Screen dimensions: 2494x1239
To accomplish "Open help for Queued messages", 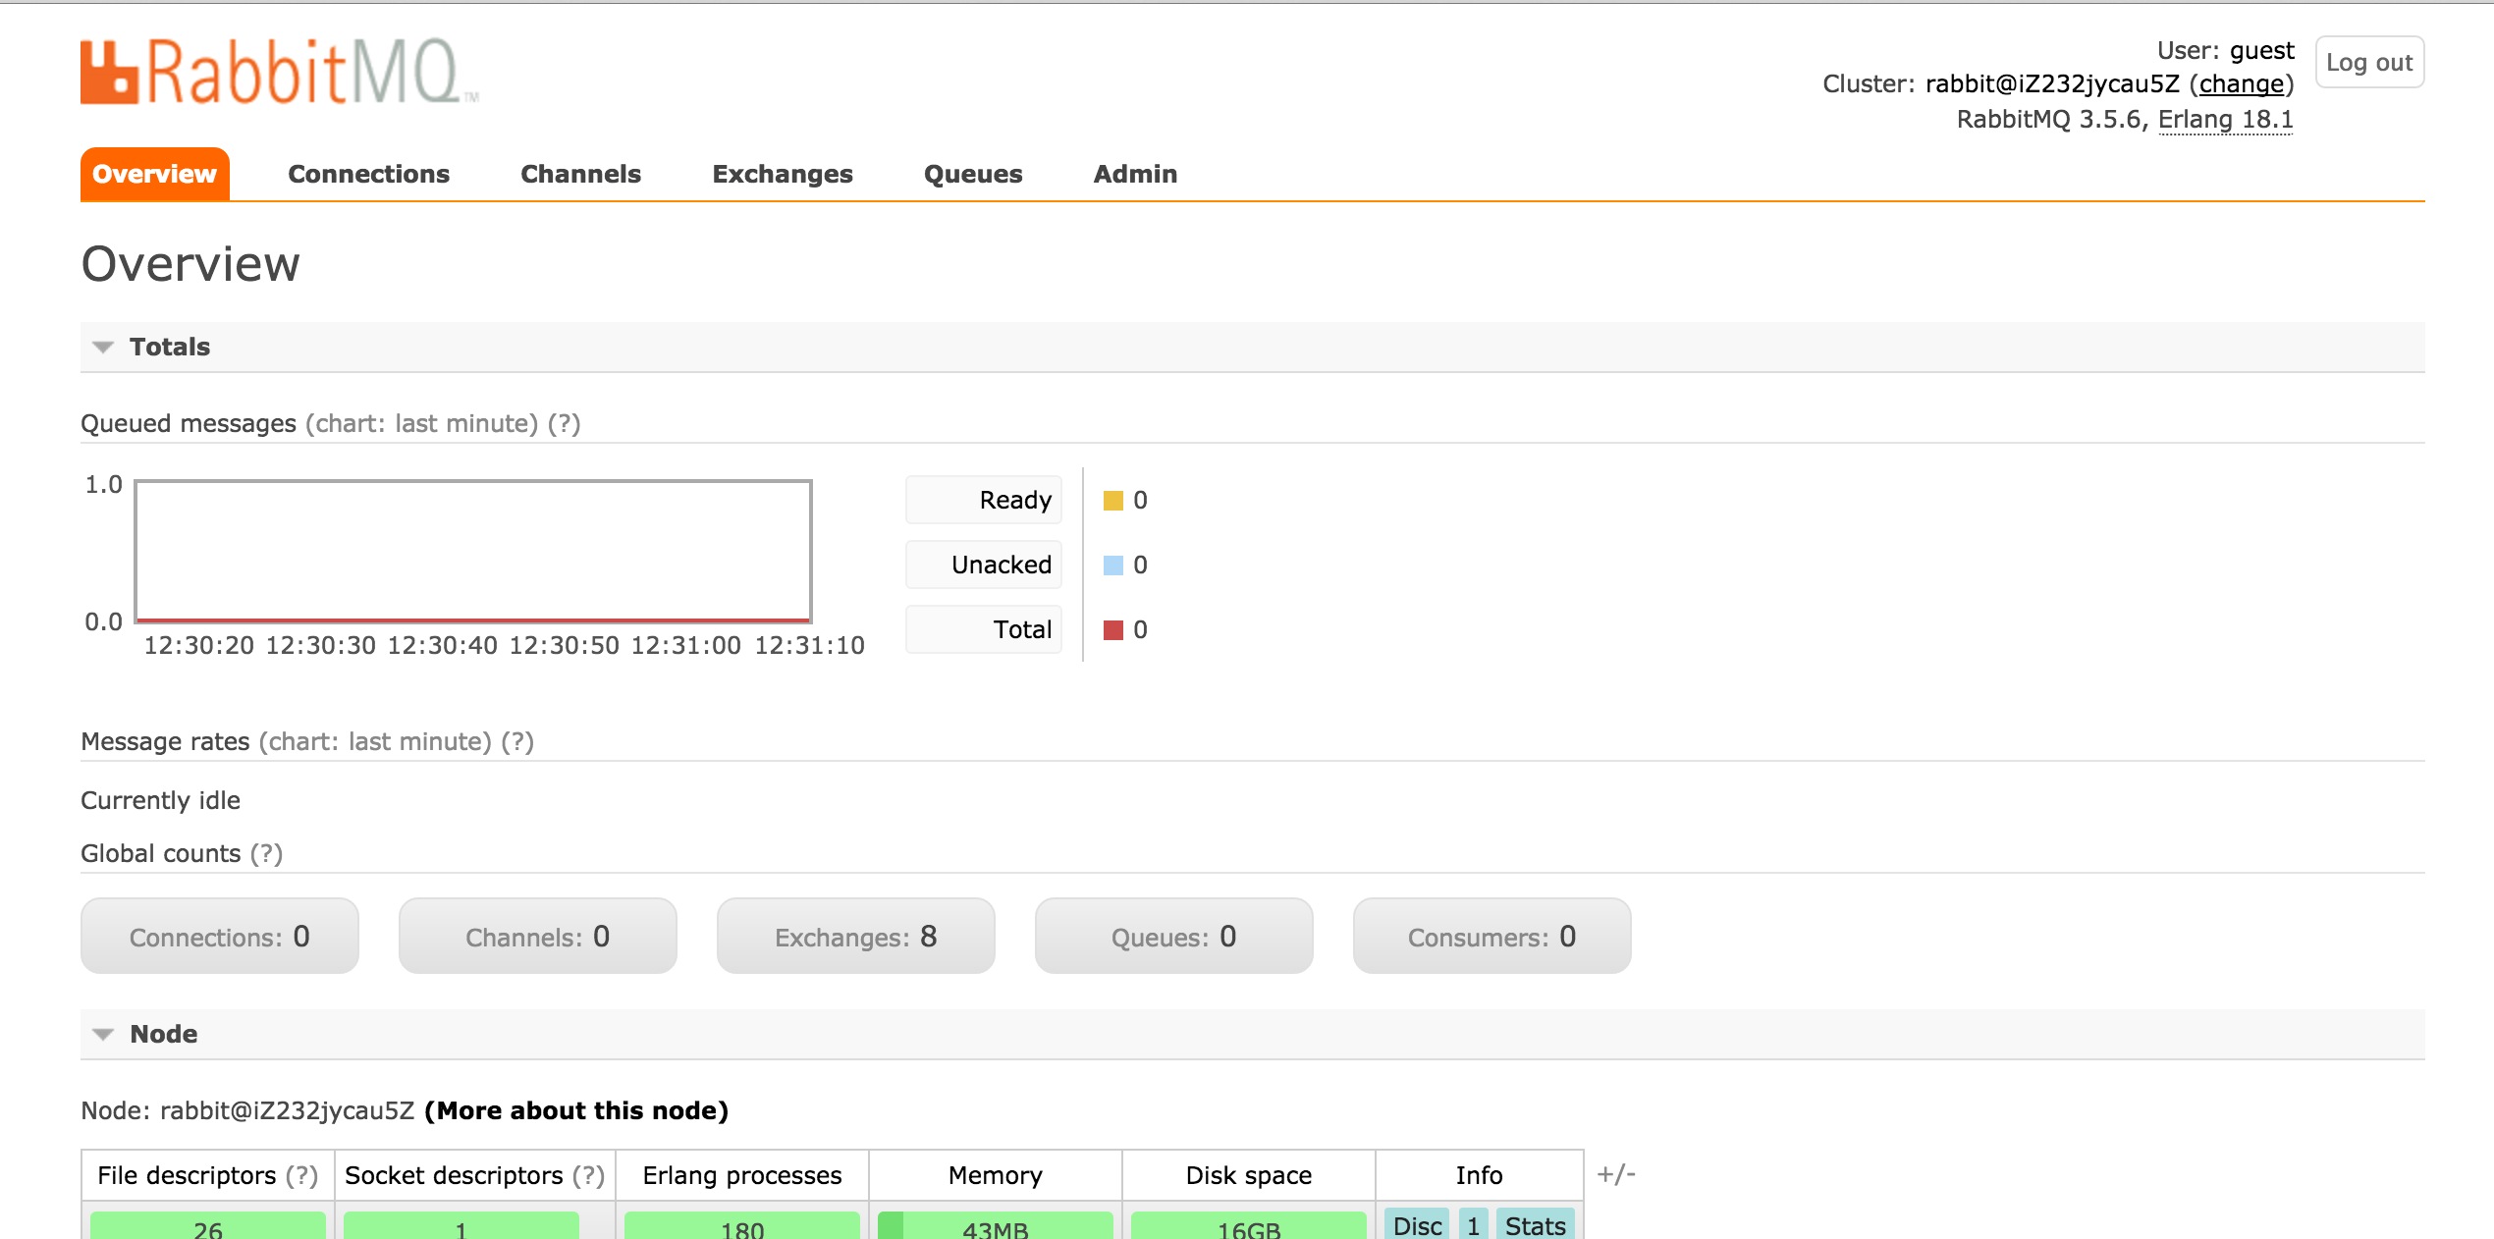I will tap(564, 424).
